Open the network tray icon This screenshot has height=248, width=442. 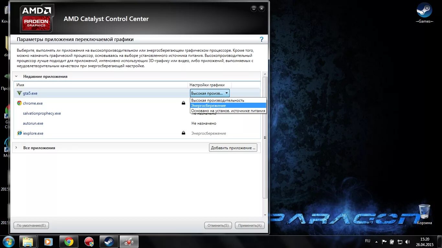pos(400,242)
